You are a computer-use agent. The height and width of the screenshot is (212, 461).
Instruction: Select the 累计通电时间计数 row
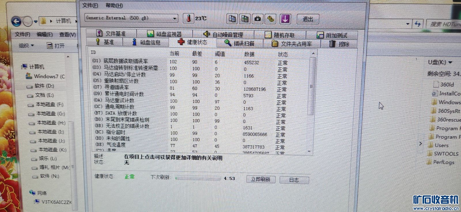tap(190, 95)
